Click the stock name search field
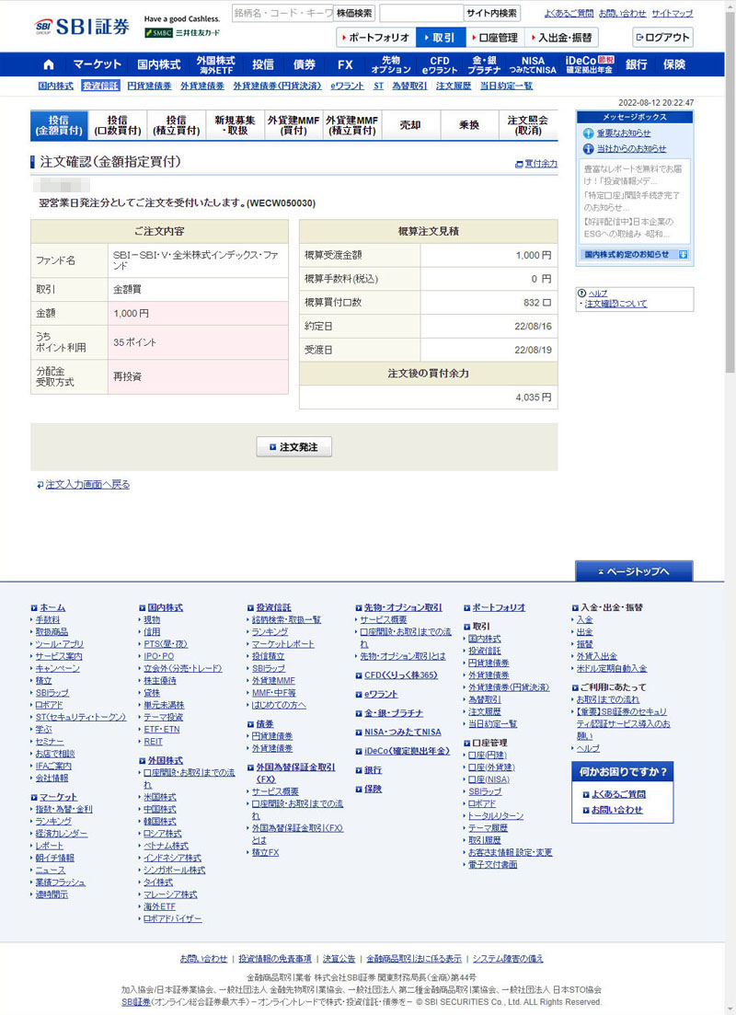Image resolution: width=736 pixels, height=1015 pixels. [281, 14]
